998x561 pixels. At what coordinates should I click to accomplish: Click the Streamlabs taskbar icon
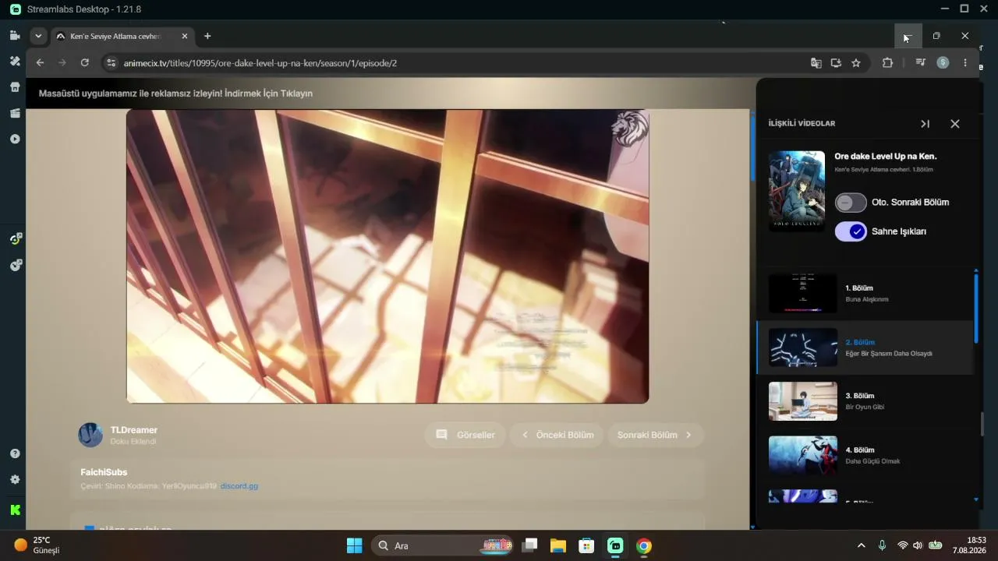(615, 545)
